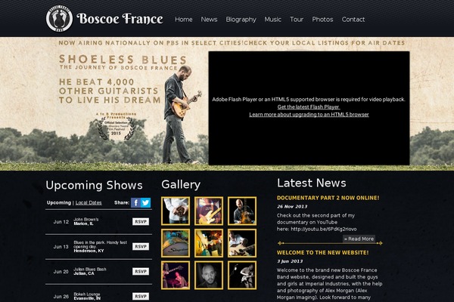The width and height of the screenshot is (454, 302).
Task: RSVP for the Jun 13 Henderson, KY show
Action: [x=141, y=247]
